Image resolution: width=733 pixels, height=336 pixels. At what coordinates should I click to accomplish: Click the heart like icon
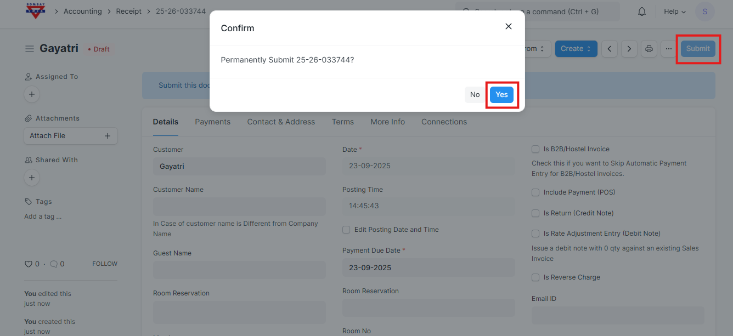point(29,264)
